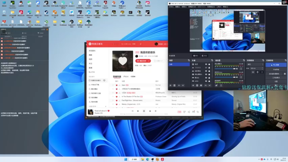Click OBS stop streaming button
The width and height of the screenshot is (288, 162).
(x=276, y=65)
